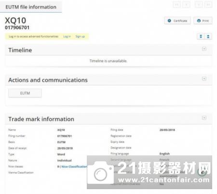Open the Nice Classification link
This screenshot has width=217, height=194.
[x=74, y=166]
